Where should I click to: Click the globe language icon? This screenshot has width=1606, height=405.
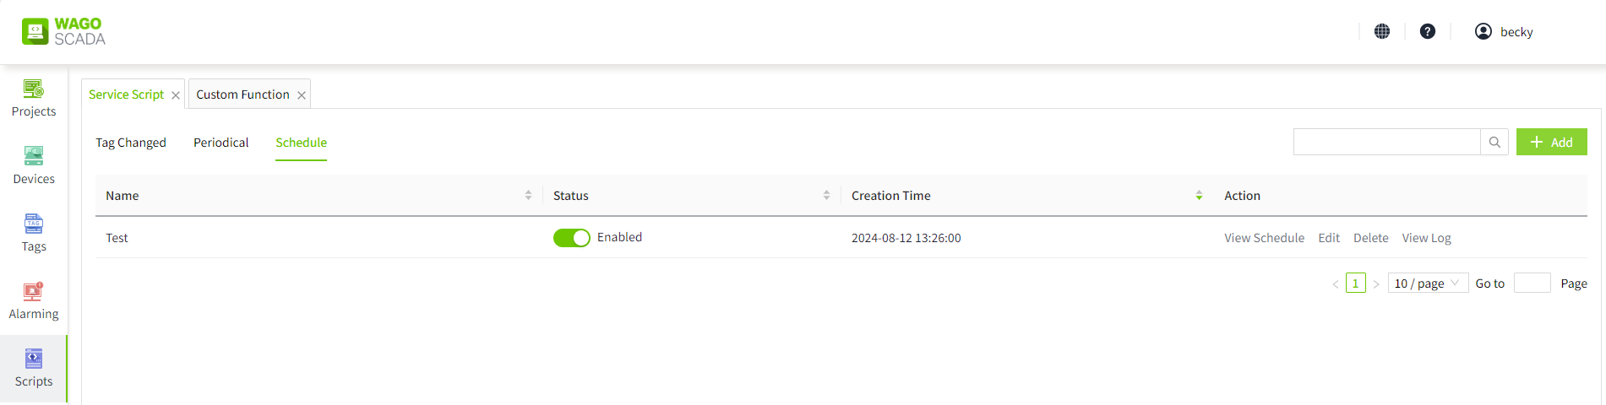coord(1382,31)
